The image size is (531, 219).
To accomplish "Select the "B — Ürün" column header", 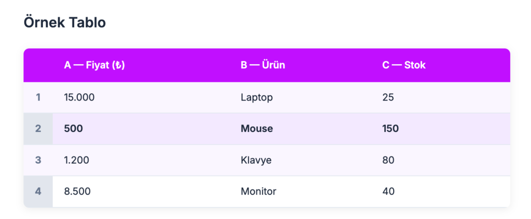I will pyautogui.click(x=263, y=65).
